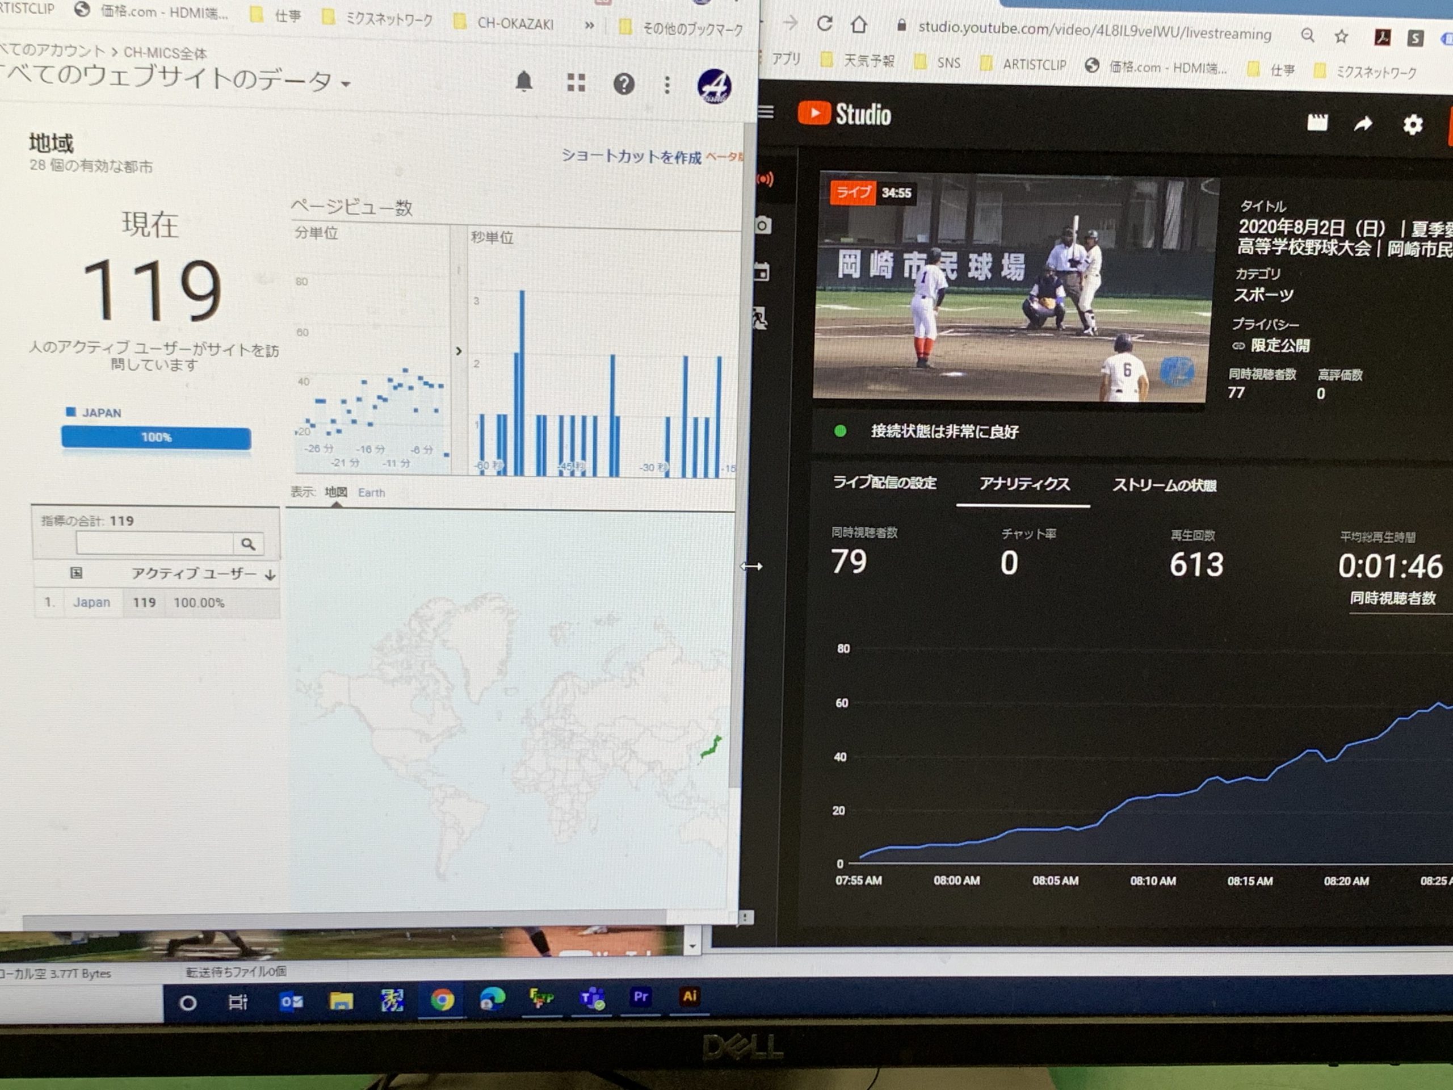Click the country search input field
This screenshot has height=1090, width=1453.
click(x=154, y=543)
